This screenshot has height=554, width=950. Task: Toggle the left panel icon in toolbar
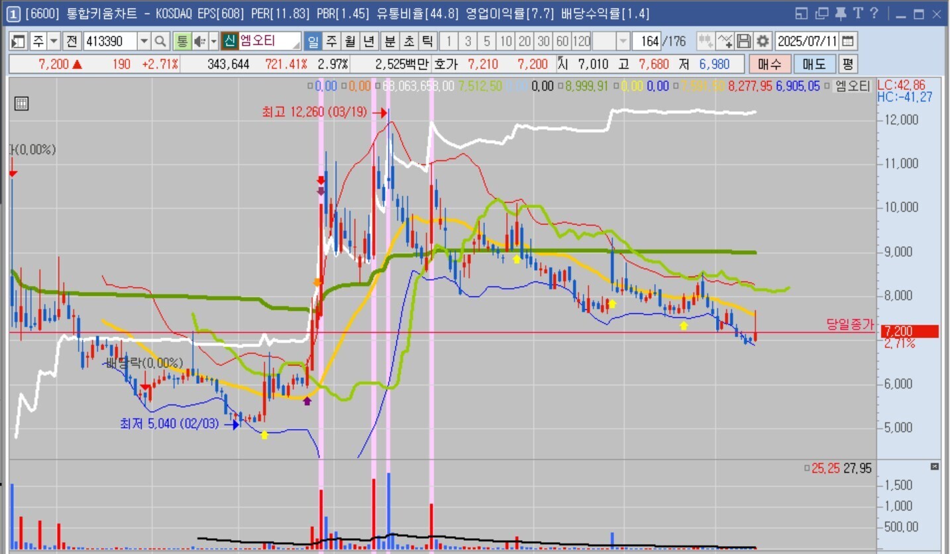point(19,42)
